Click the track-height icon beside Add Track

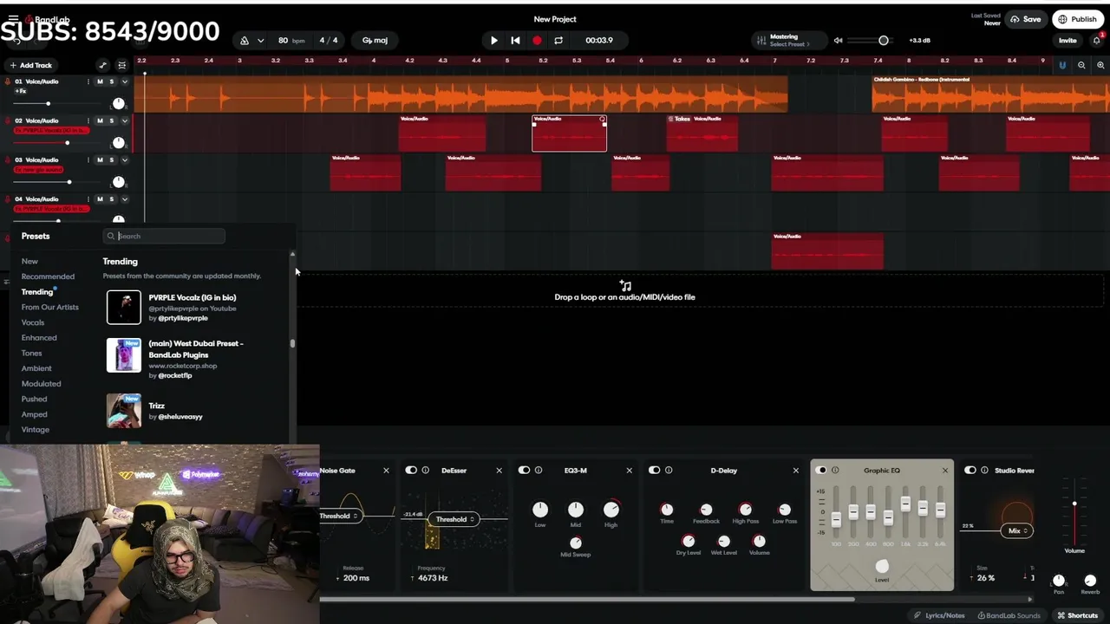coord(121,65)
